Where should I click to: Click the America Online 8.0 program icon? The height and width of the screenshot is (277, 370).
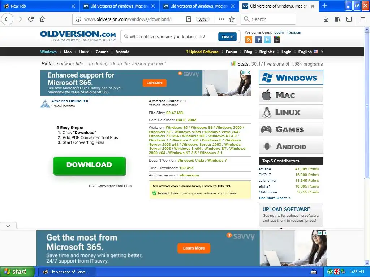[45, 104]
